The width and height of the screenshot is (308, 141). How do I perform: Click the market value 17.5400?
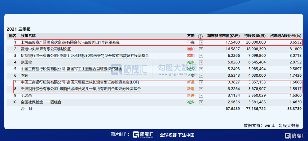pyautogui.click(x=233, y=42)
